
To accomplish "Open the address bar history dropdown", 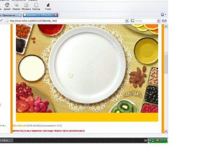I will pos(127,21).
